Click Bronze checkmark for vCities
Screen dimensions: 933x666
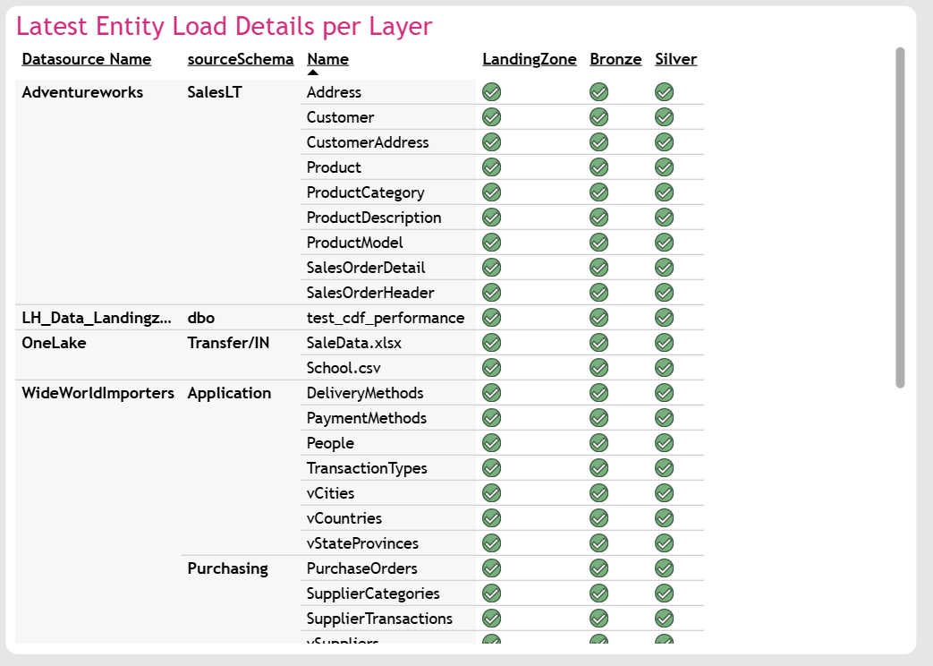click(x=598, y=492)
